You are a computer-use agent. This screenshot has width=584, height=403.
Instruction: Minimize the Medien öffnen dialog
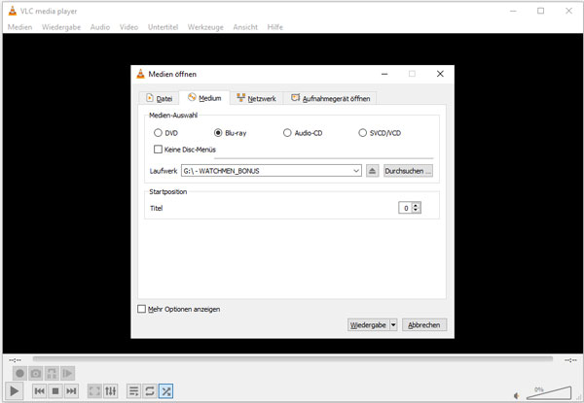(384, 74)
